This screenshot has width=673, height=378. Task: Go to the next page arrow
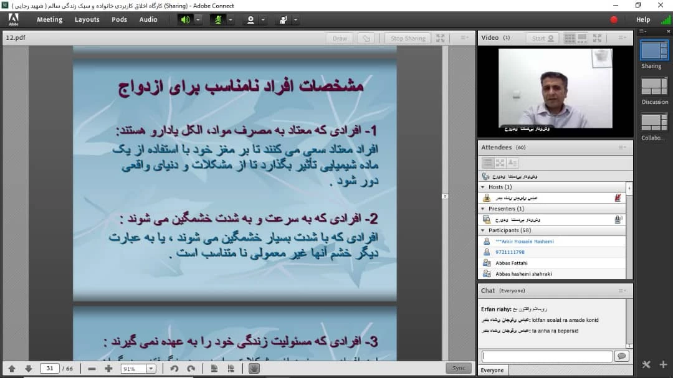28,369
